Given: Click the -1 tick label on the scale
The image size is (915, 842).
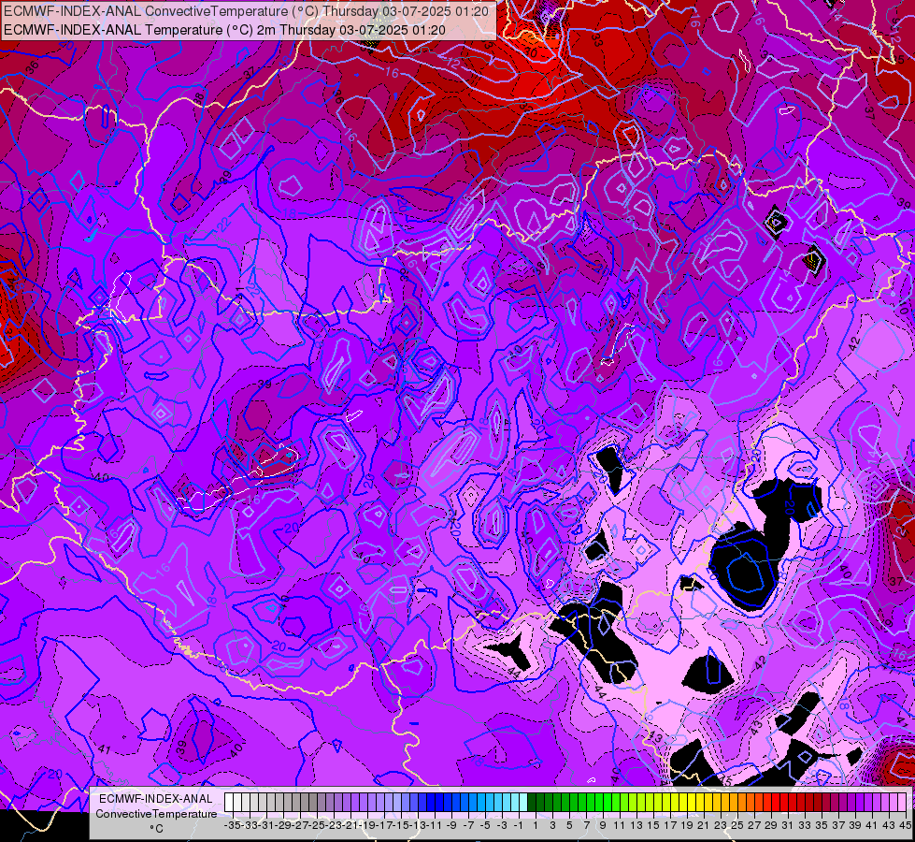Looking at the screenshot, I should (518, 825).
